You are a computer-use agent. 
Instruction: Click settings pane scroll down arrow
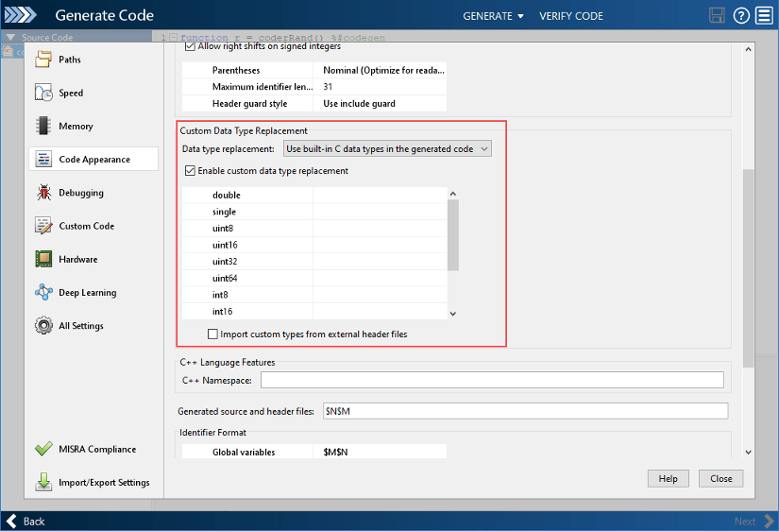click(748, 452)
